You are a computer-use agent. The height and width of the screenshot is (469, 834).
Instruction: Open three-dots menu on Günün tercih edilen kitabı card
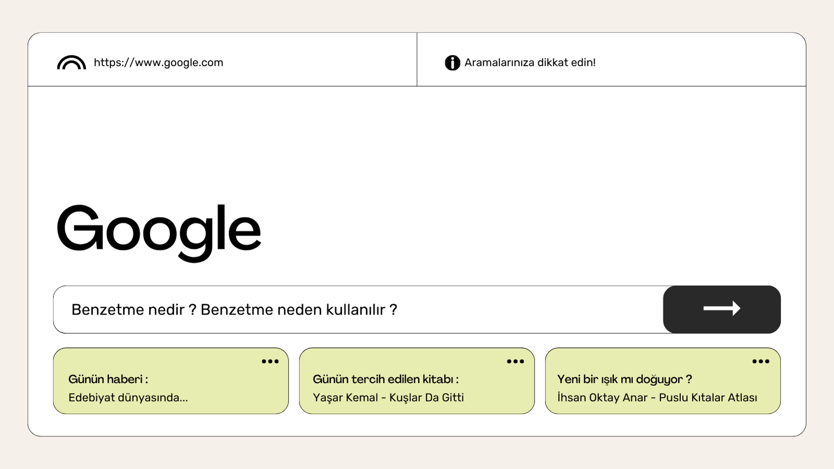[x=515, y=361]
